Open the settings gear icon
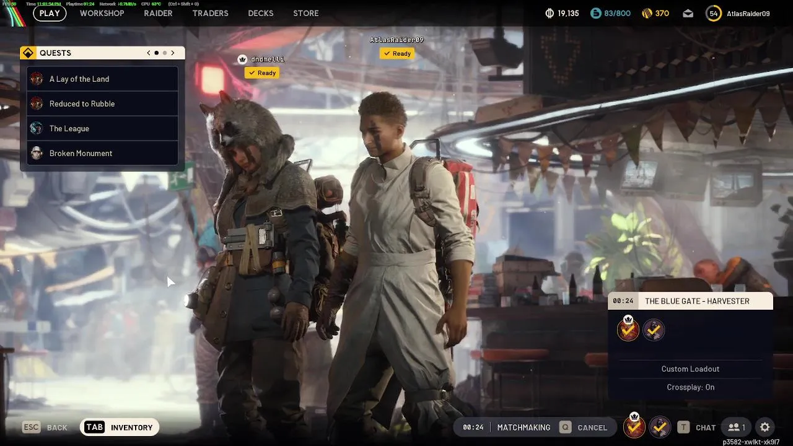 pos(765,427)
